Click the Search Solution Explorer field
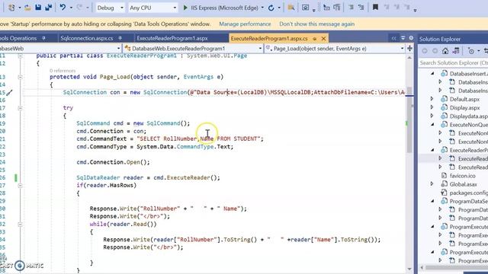The width and height of the screenshot is (488, 274). pos(453,62)
